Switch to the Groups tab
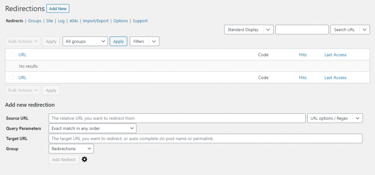 (35, 21)
